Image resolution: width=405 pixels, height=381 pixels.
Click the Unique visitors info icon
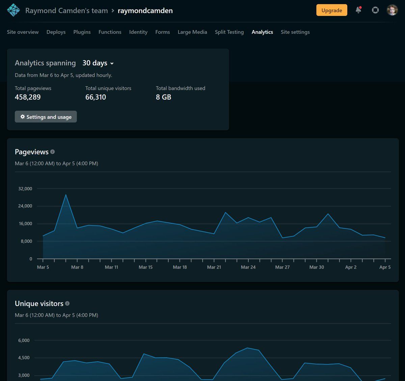click(67, 304)
